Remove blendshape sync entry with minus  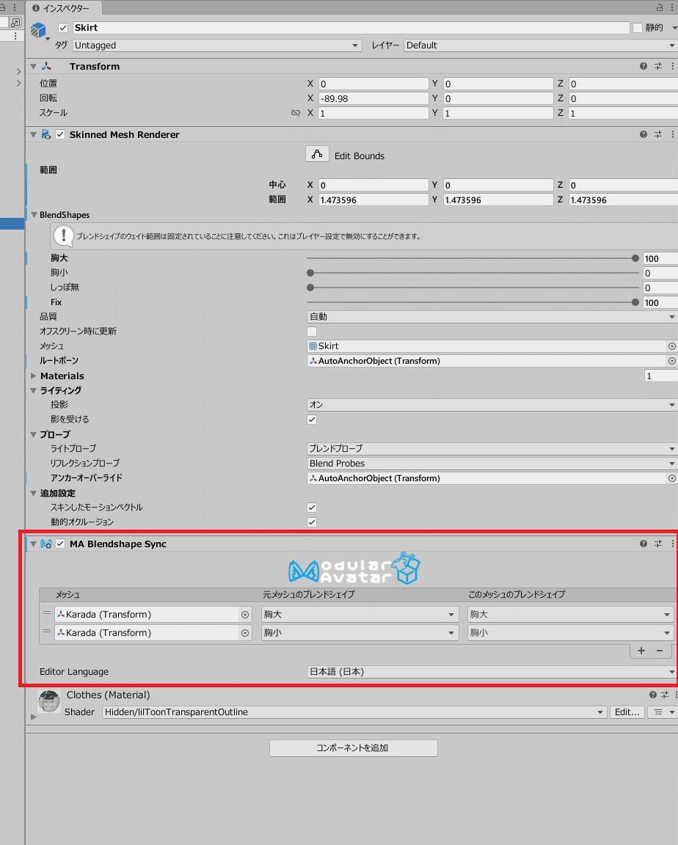[x=660, y=651]
